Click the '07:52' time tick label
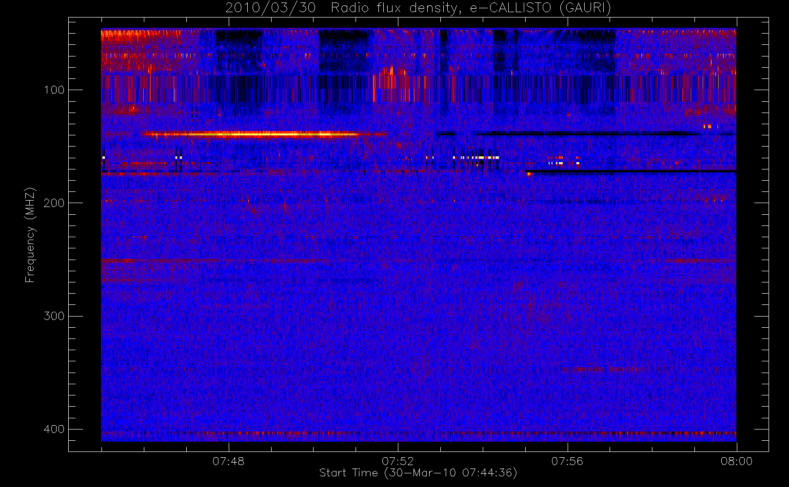The width and height of the screenshot is (789, 487). click(397, 461)
